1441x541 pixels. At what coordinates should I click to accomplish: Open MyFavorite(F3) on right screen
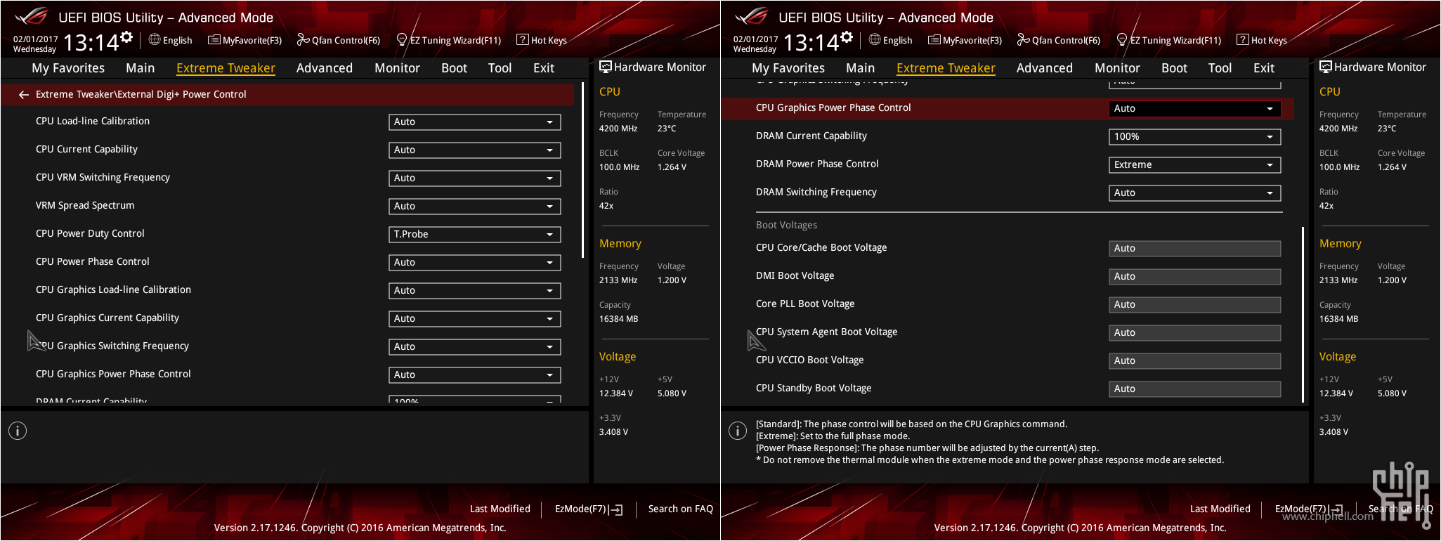(965, 40)
